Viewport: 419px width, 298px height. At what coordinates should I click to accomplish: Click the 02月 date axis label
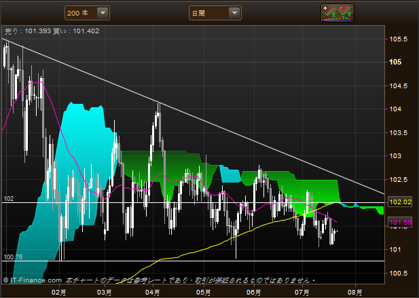(x=59, y=293)
